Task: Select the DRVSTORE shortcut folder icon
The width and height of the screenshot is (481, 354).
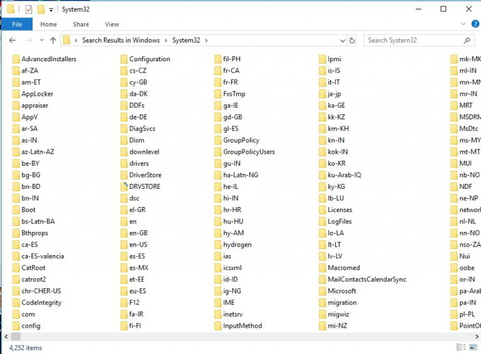Action: coord(124,186)
